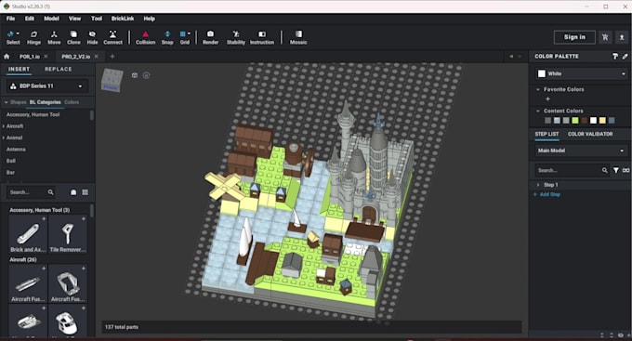Screen dimensions: 632x341
Task: Choose the brown content color
Action: pos(584,121)
